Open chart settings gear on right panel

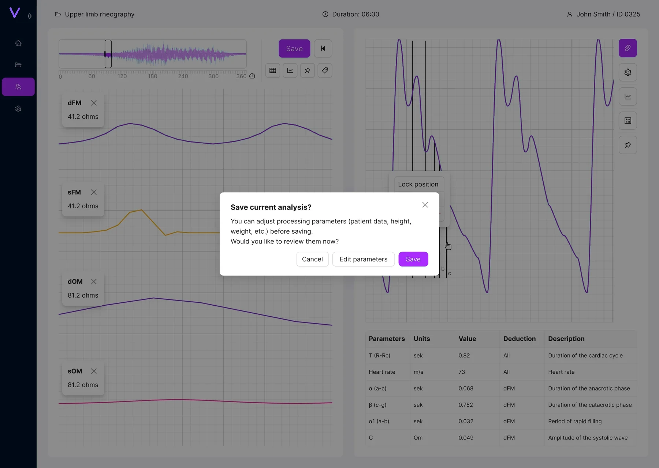(x=628, y=72)
